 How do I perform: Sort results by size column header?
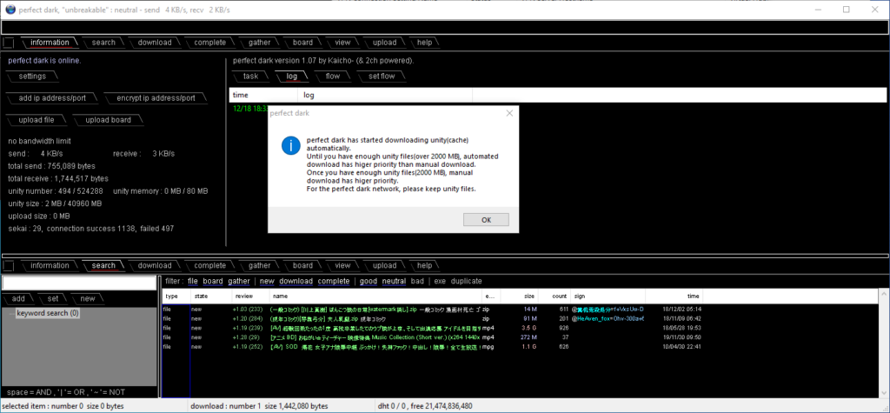[x=520, y=296]
